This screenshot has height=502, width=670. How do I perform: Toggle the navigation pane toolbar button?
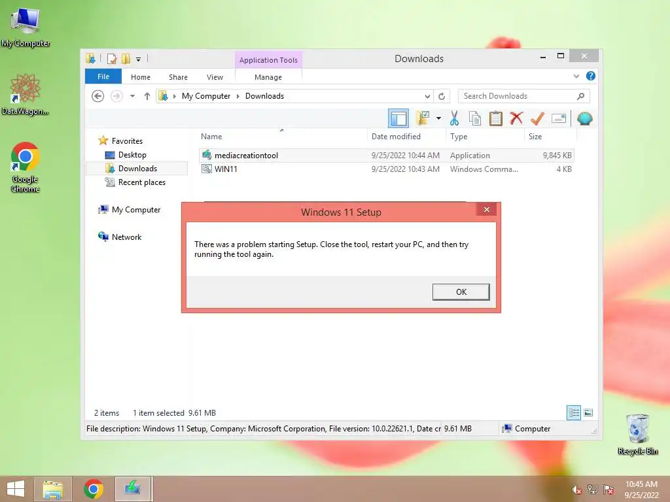398,119
